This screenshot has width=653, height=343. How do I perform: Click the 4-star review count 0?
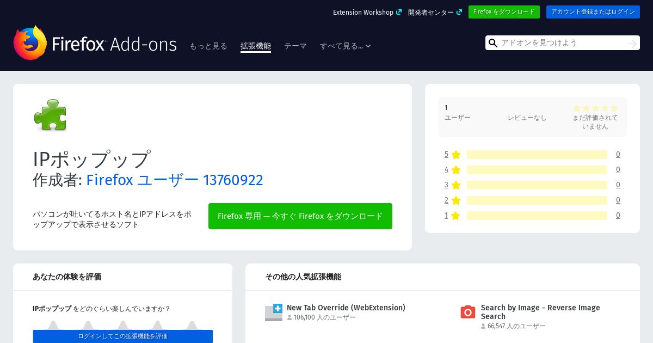618,170
